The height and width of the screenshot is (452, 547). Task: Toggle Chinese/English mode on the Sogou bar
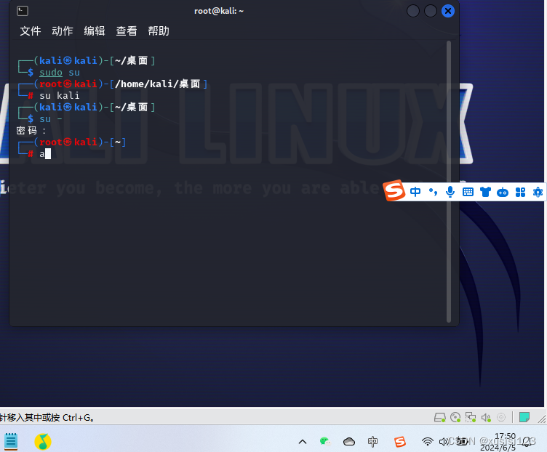pyautogui.click(x=415, y=192)
